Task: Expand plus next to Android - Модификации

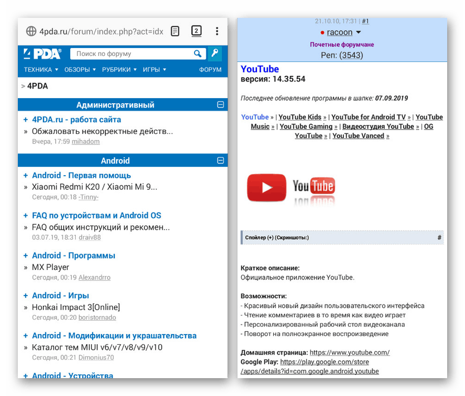Action: point(26,336)
